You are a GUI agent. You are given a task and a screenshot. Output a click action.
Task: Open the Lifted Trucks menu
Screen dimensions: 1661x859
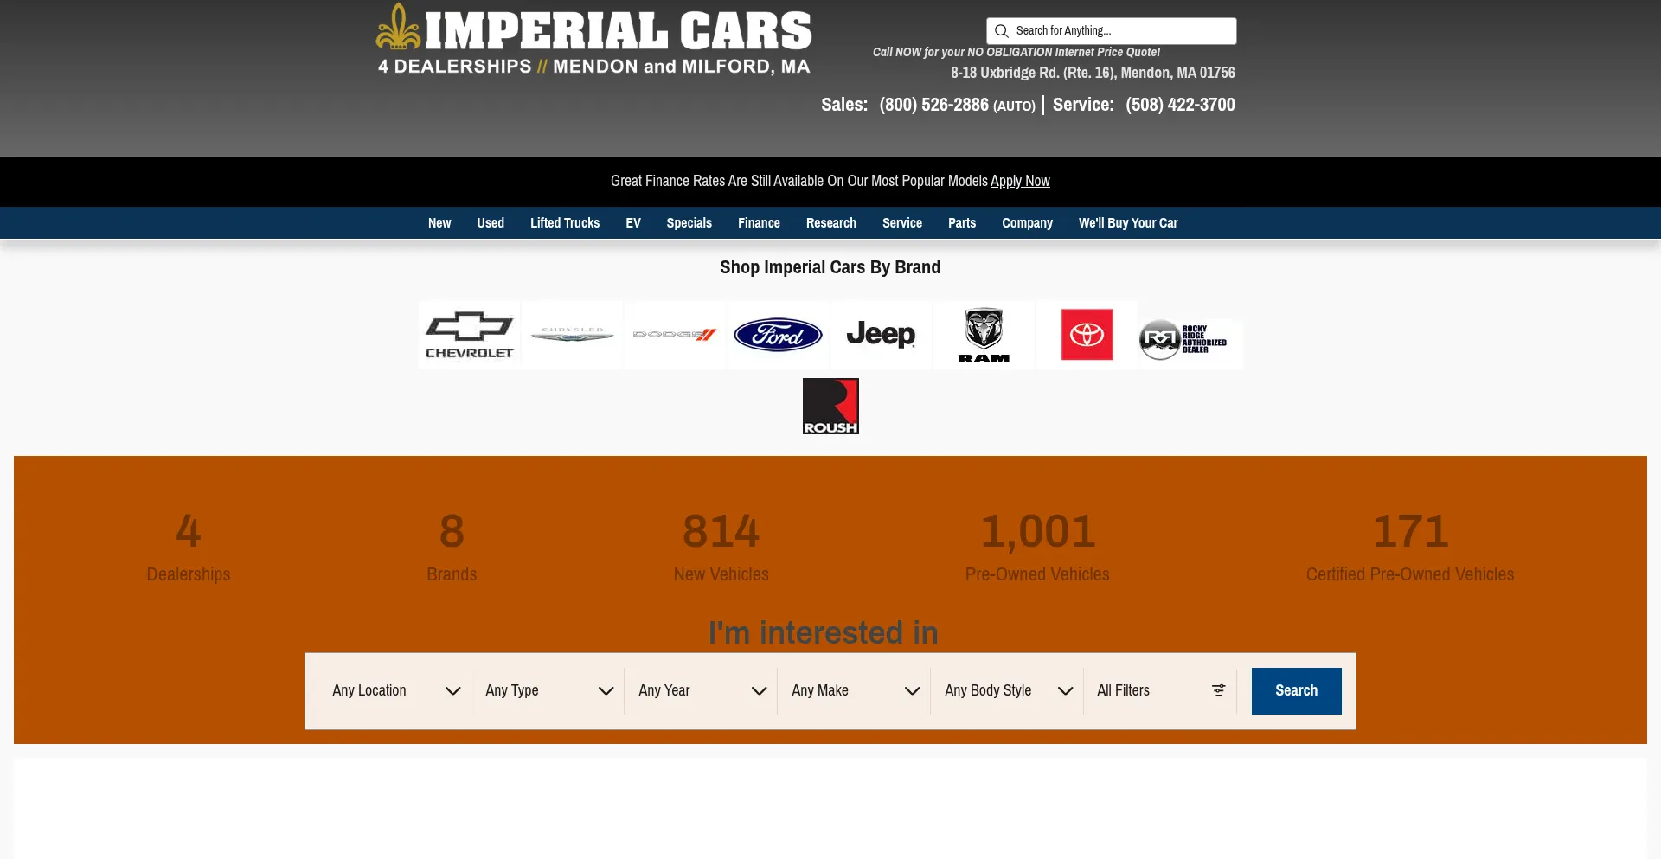tap(564, 223)
